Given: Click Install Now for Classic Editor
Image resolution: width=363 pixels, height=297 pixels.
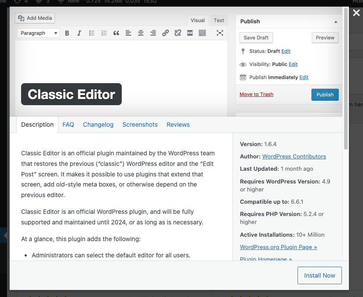Looking at the screenshot, I should (319, 275).
